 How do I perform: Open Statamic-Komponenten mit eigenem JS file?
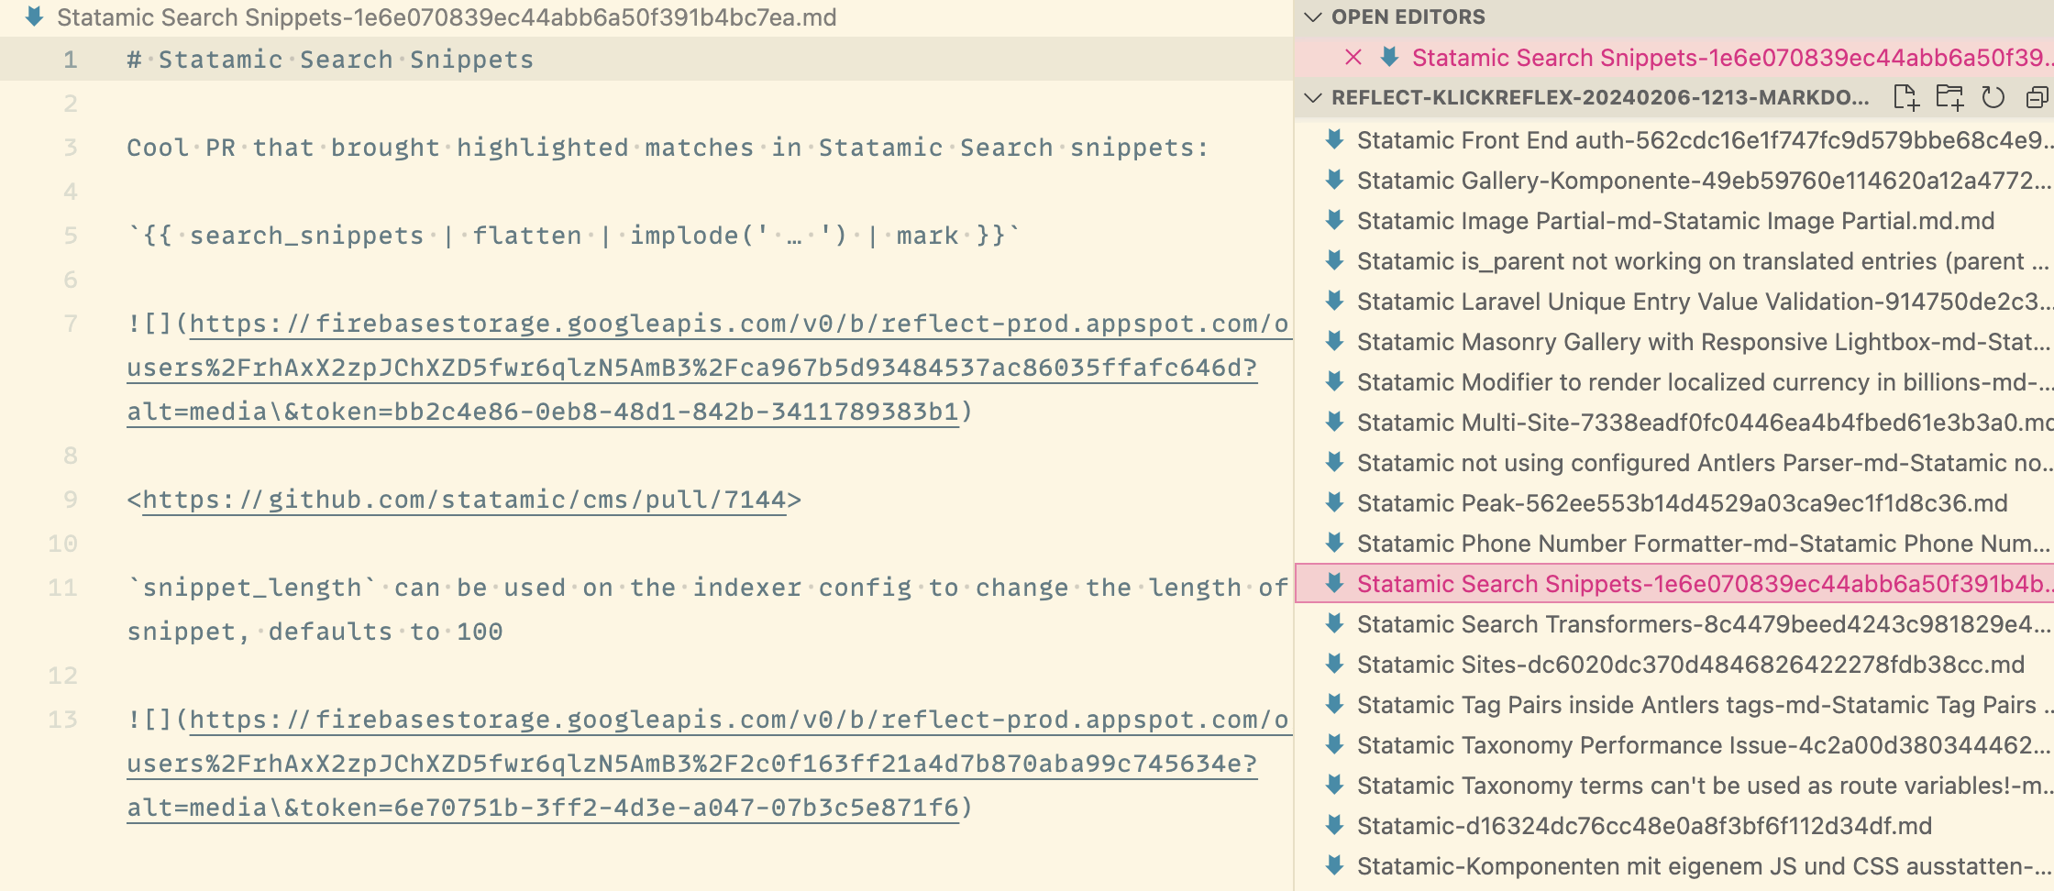tap(1674, 866)
